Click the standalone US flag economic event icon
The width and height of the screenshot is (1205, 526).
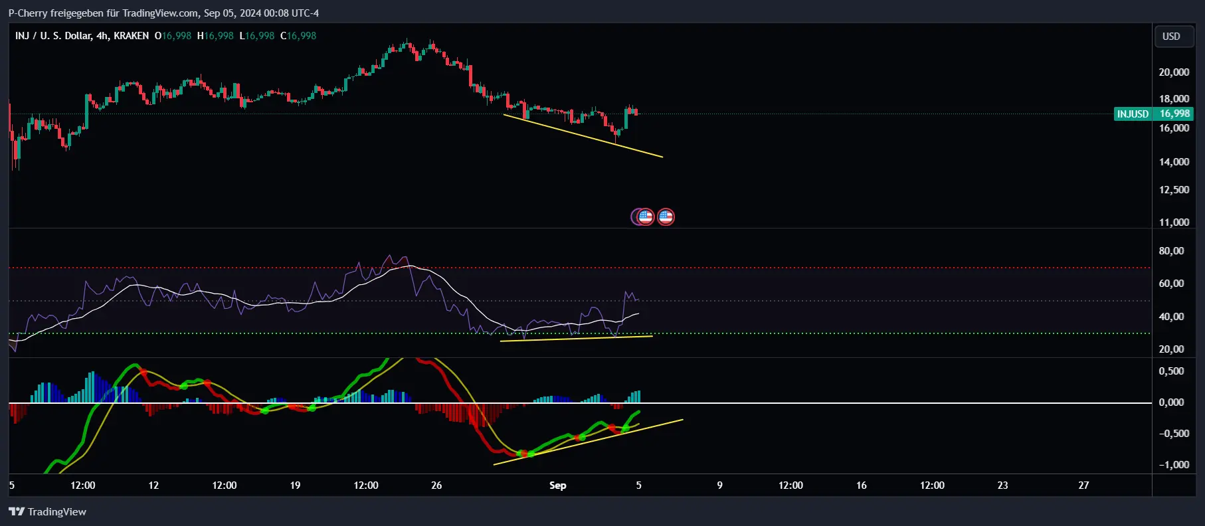[x=666, y=217]
